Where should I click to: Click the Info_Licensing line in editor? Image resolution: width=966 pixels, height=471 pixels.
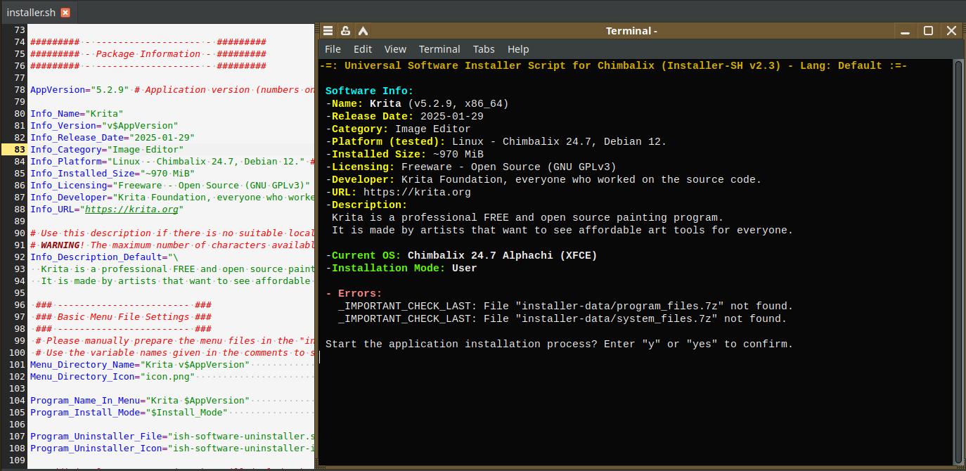click(x=170, y=186)
